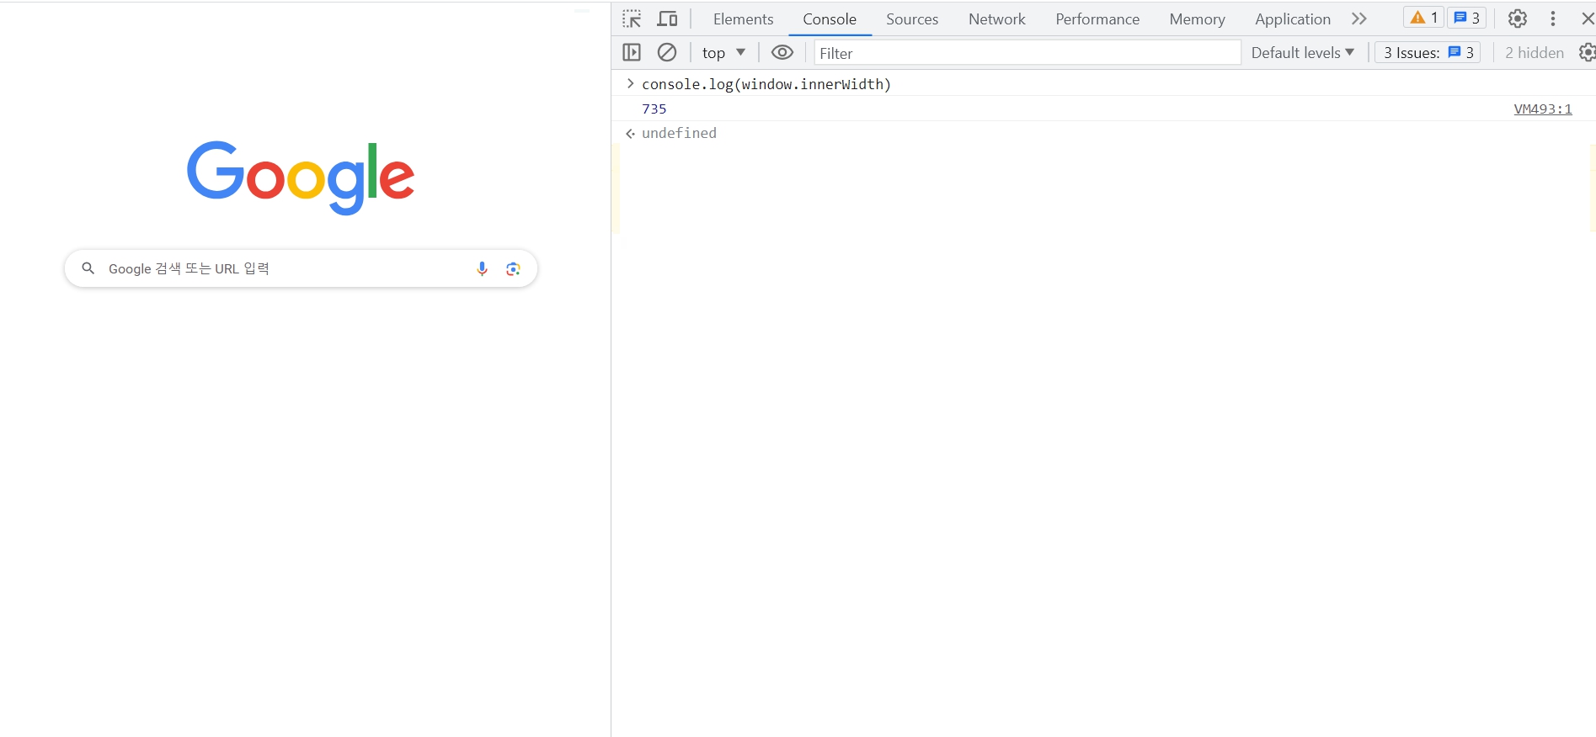
Task: Click the logged value 735
Action: (654, 109)
